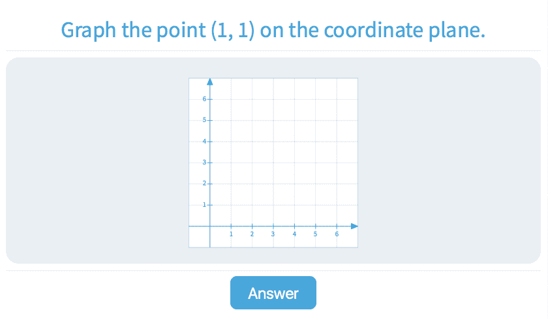
Task: Click the question heading text
Action: point(273,30)
